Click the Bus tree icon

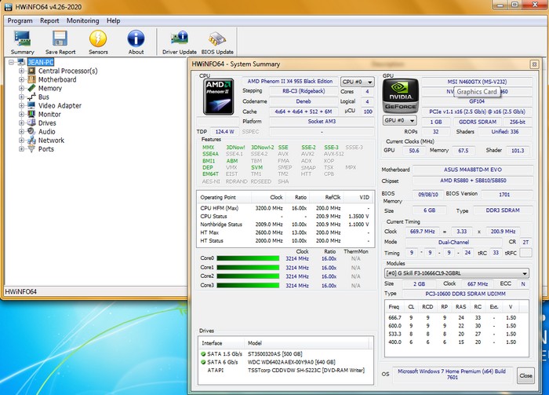(31, 97)
